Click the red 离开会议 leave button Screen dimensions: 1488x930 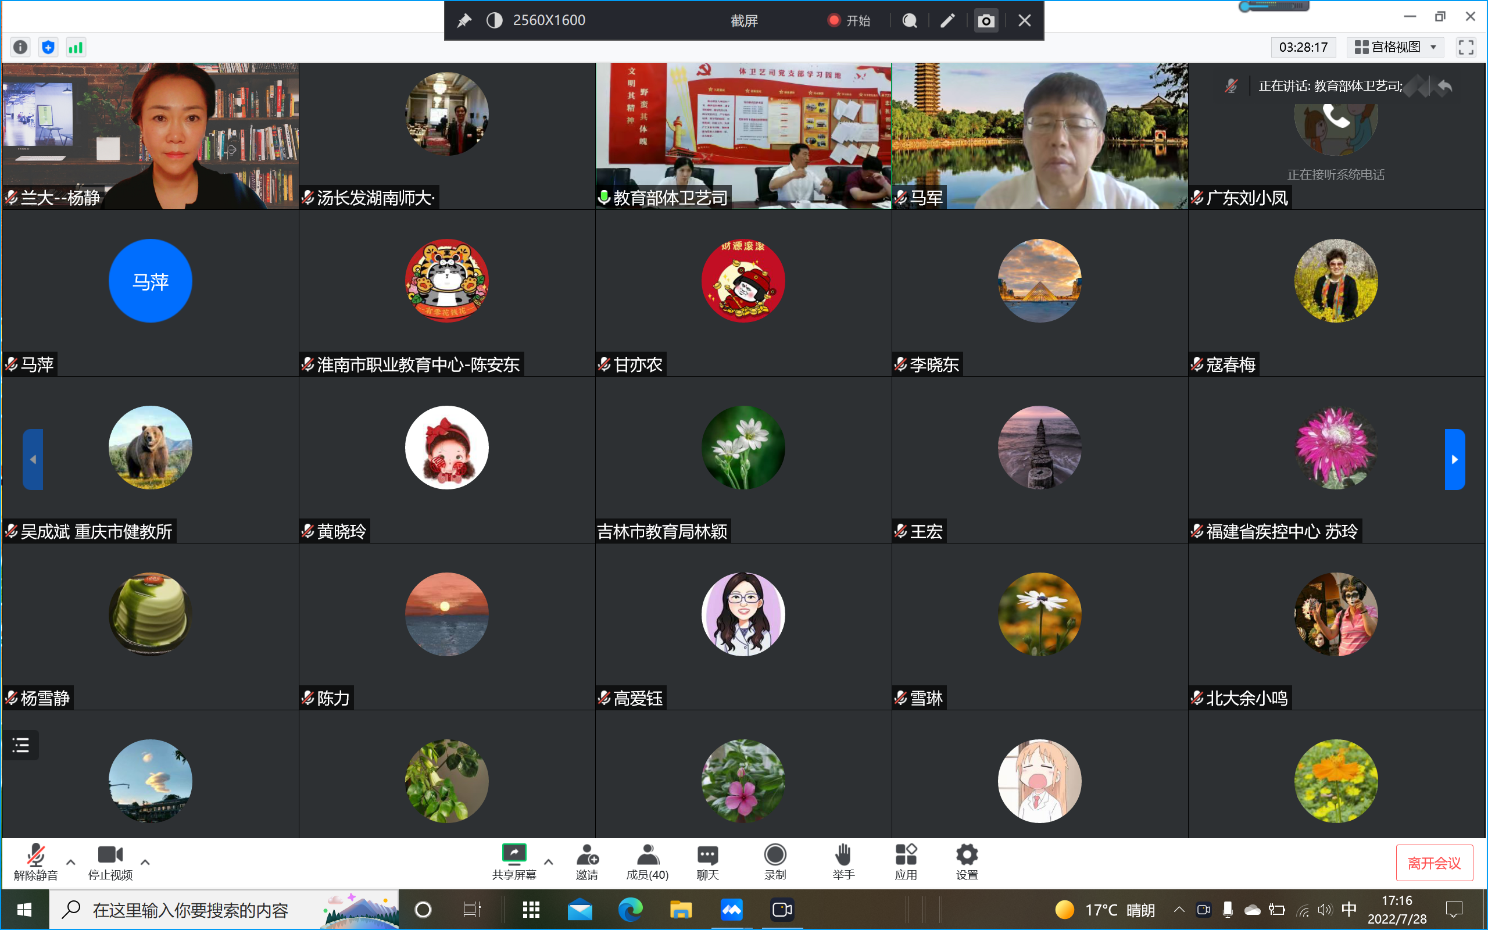point(1434,863)
